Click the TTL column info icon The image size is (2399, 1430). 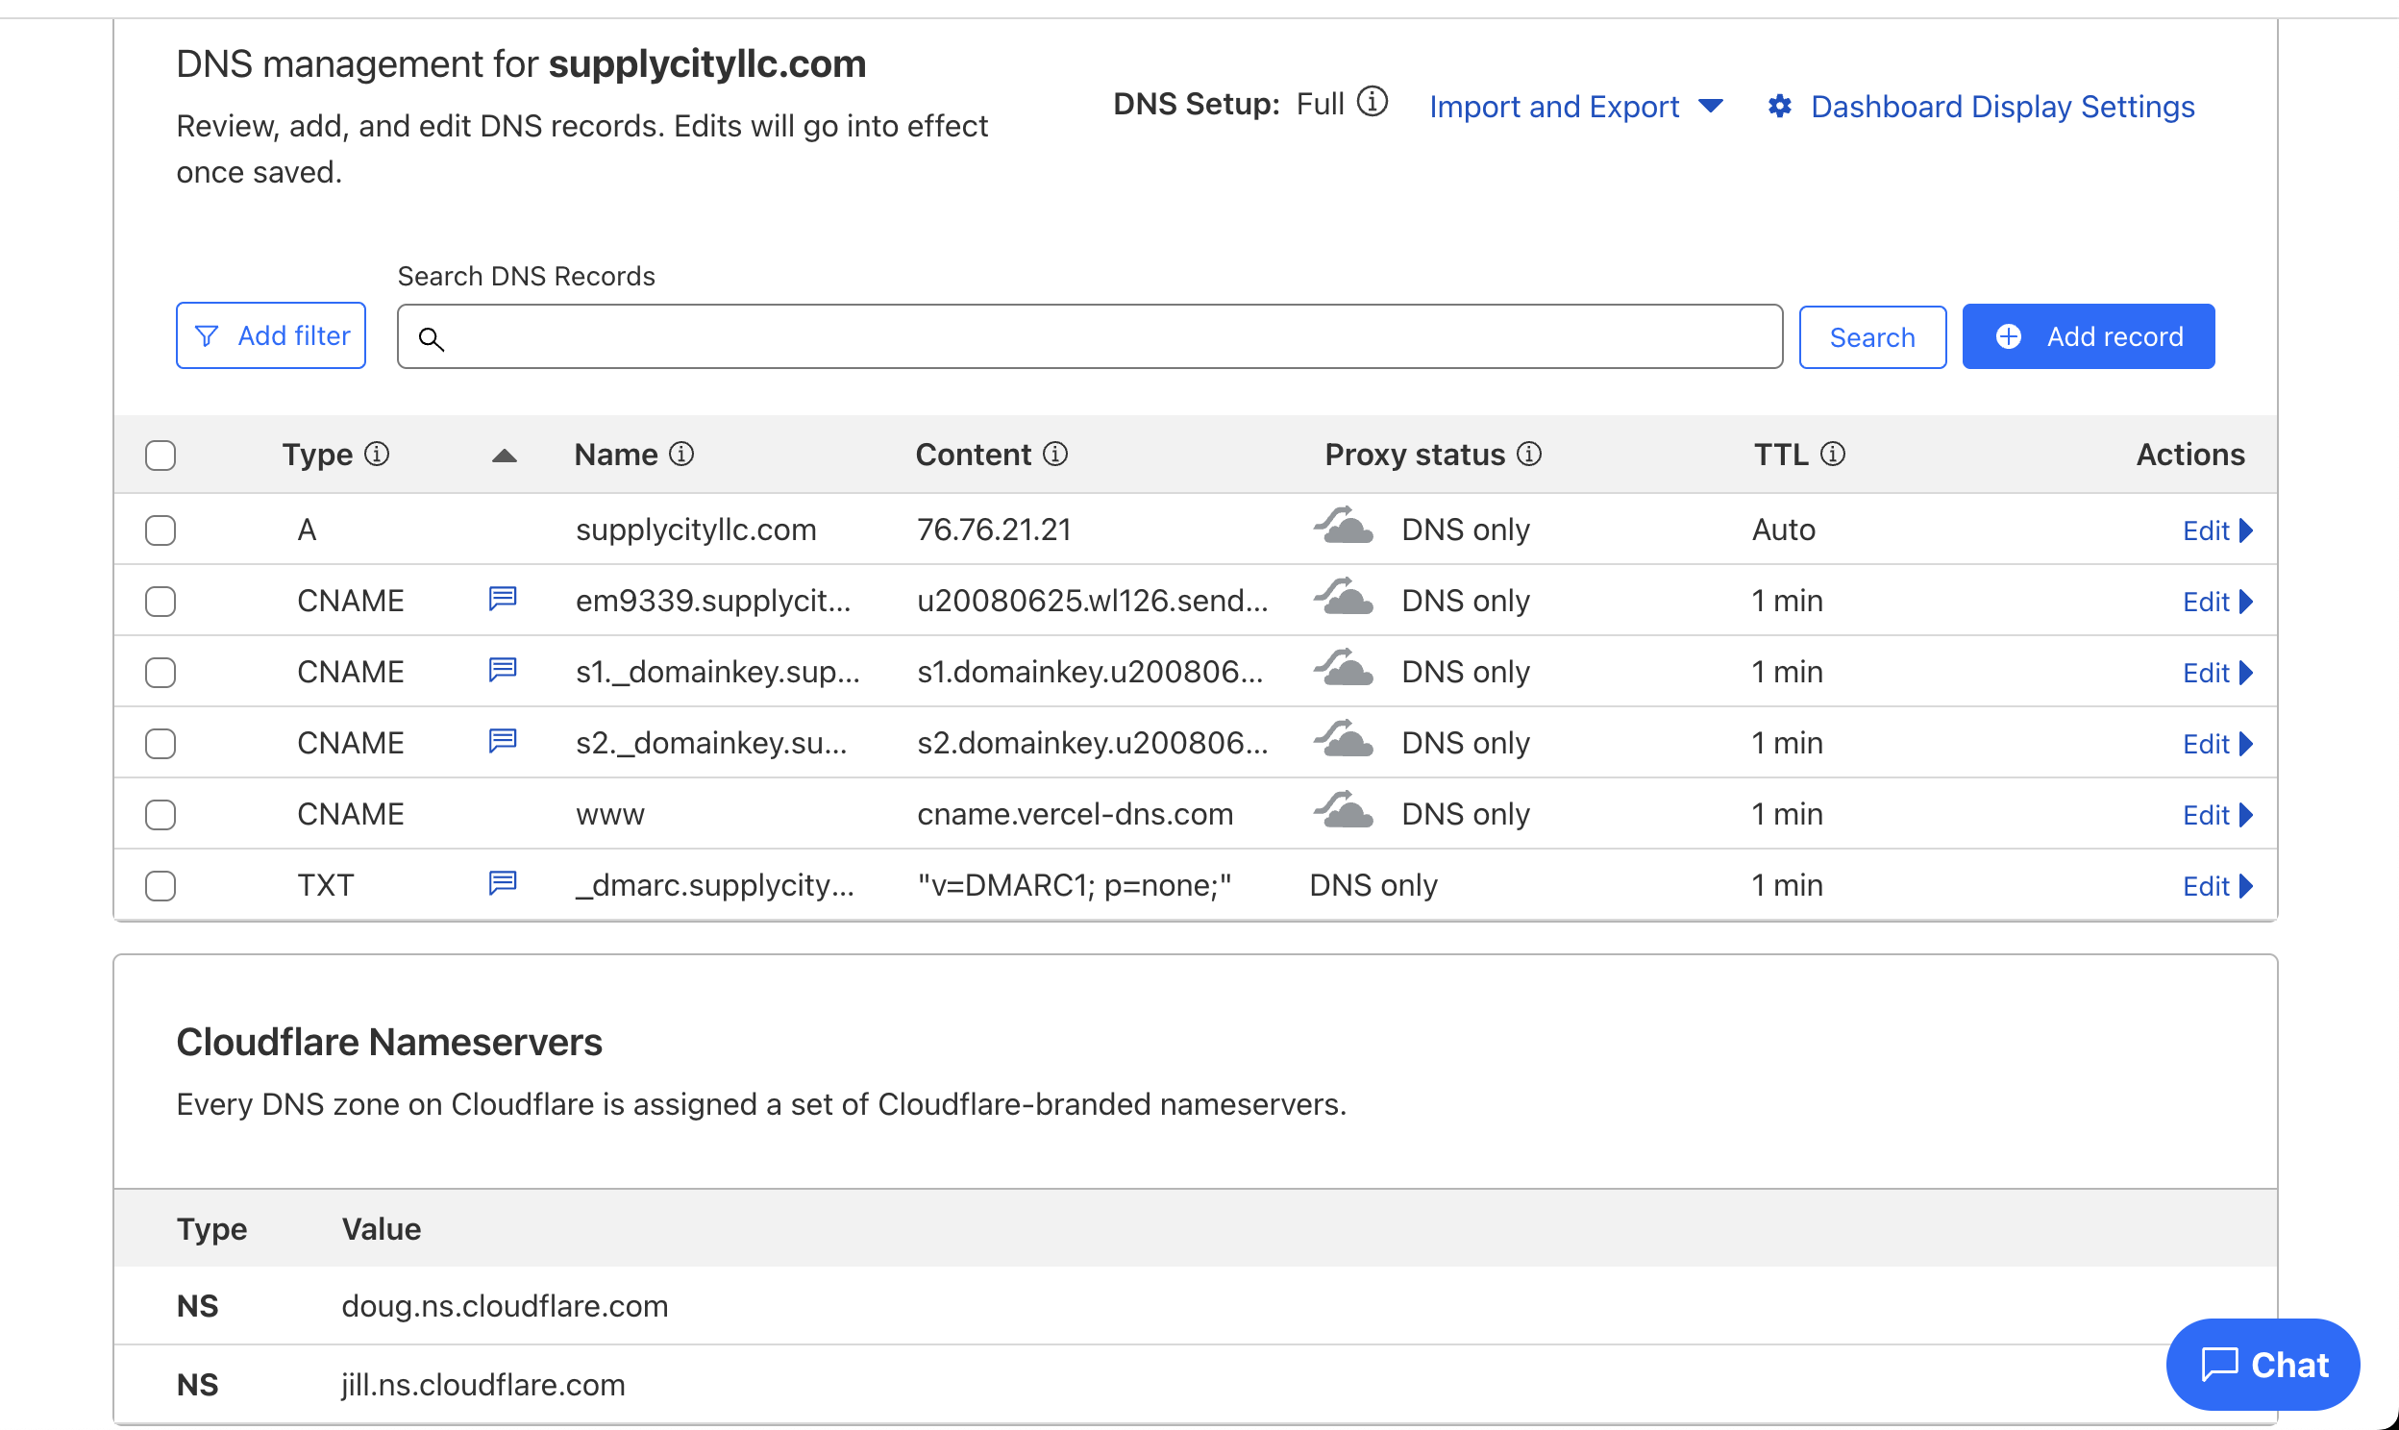[x=1833, y=454]
